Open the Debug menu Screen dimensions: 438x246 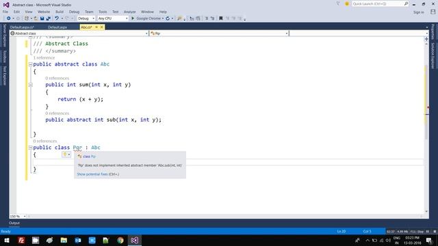(75, 12)
